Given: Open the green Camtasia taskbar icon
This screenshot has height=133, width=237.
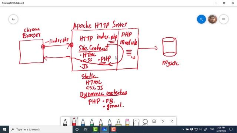Looking at the screenshot, I should pyautogui.click(x=96, y=129).
